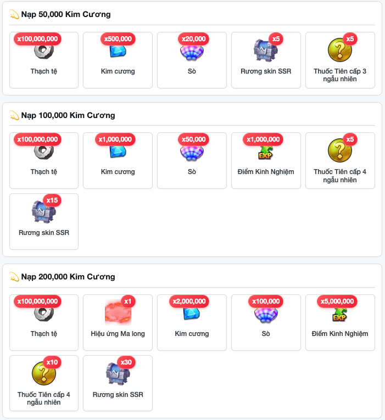This screenshot has width=385, height=420.
Task: Open the Thạch tệ reward card in 50,000 tier
Action: (x=44, y=60)
